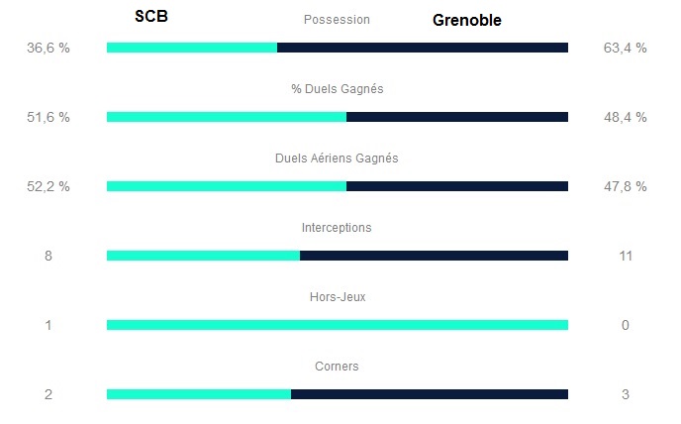Select the Corners stat label

[x=337, y=367]
